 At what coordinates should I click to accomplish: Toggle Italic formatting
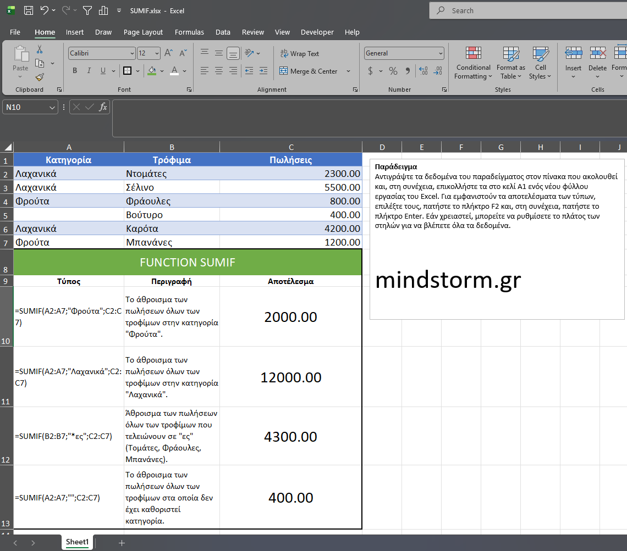[89, 71]
